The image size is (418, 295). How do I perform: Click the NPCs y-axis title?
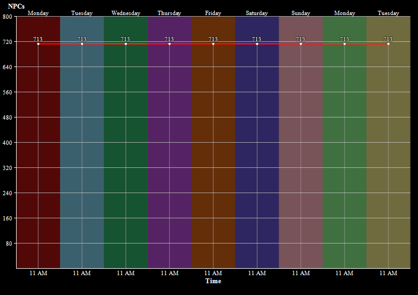(16, 6)
